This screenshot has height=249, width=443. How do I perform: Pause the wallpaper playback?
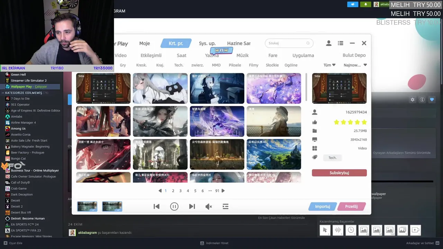click(174, 206)
